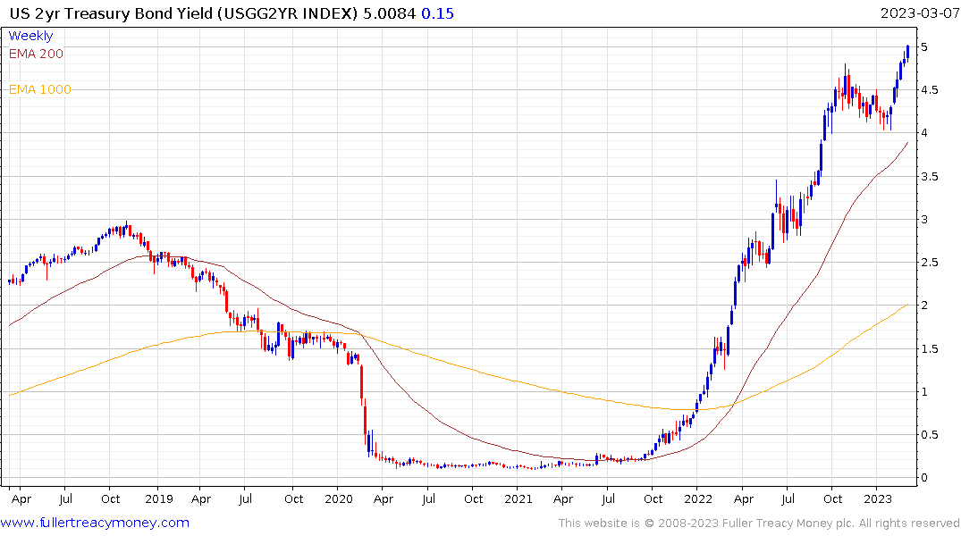This screenshot has height=536, width=961.
Task: Click the 2019 label on time axis
Action: [159, 499]
